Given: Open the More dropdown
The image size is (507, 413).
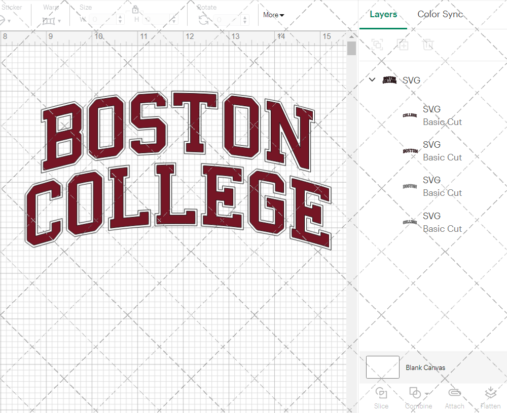Looking at the screenshot, I should click(273, 15).
